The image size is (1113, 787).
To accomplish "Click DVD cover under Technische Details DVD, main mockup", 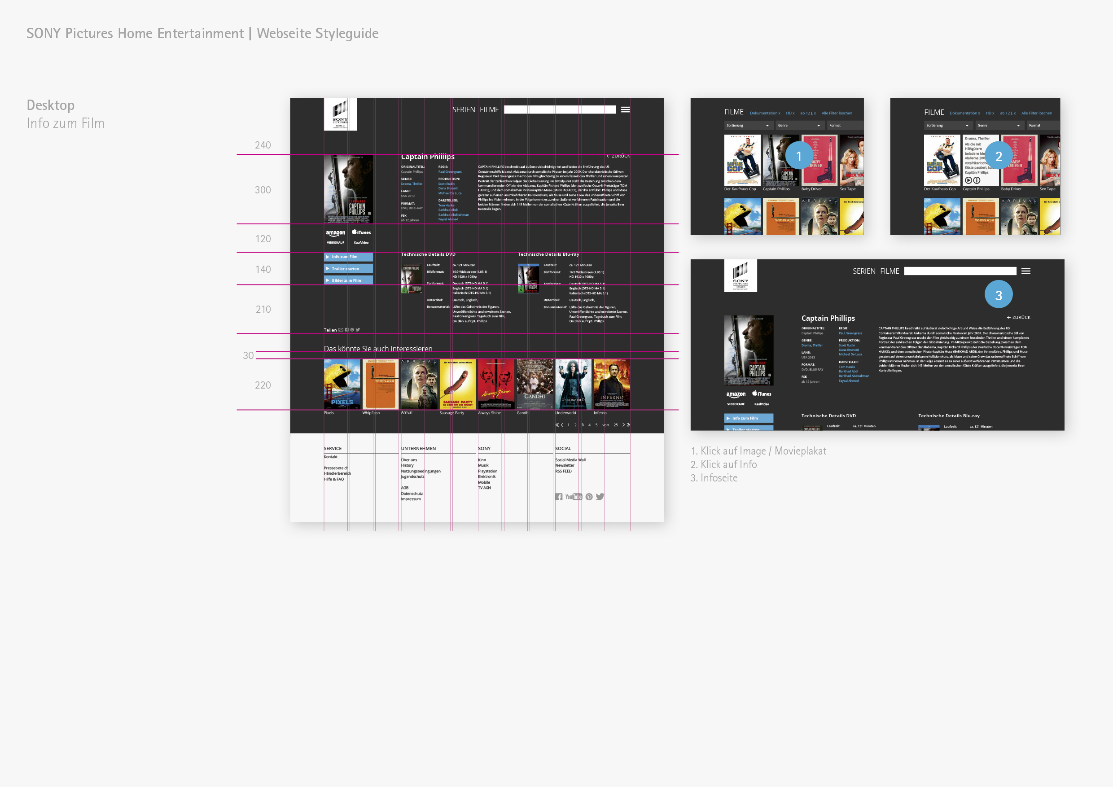I will pos(412,278).
